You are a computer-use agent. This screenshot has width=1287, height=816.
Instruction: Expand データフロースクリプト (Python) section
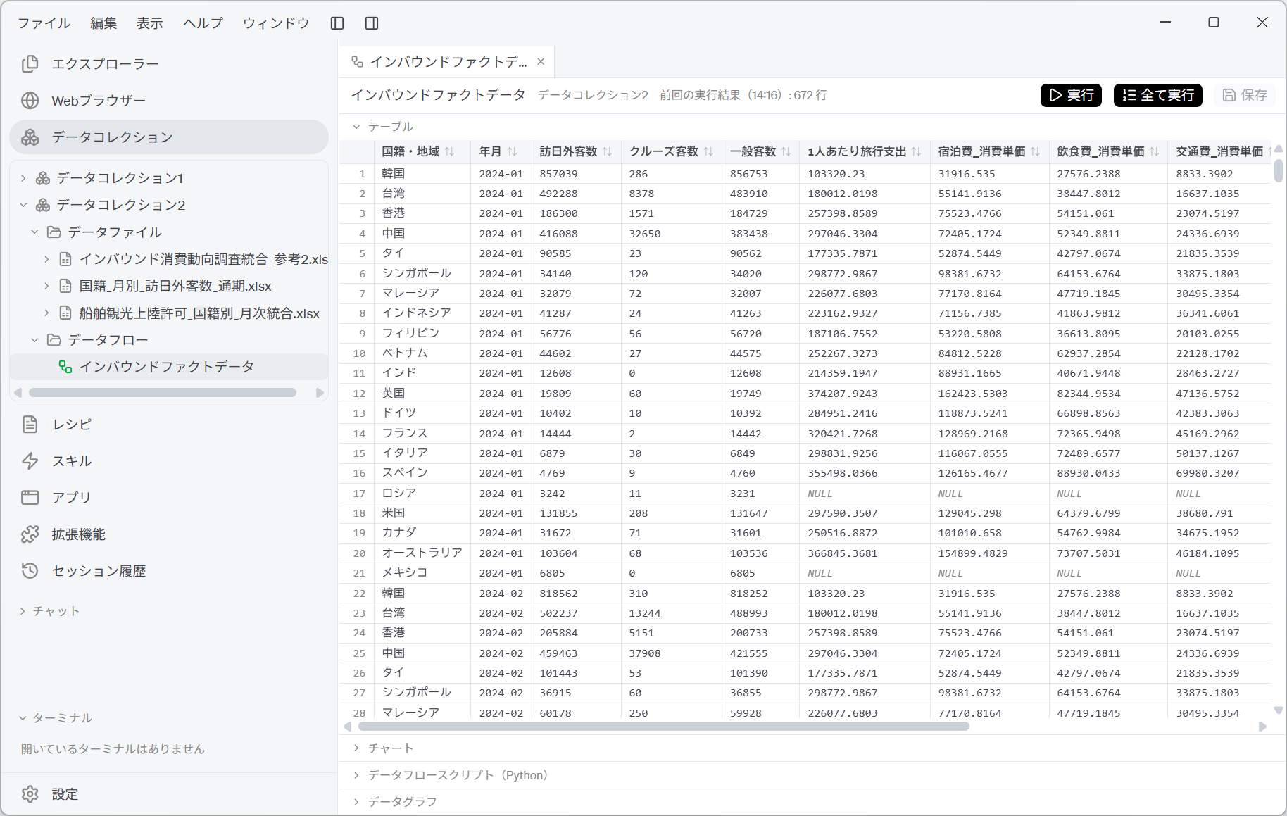pyautogui.click(x=356, y=775)
